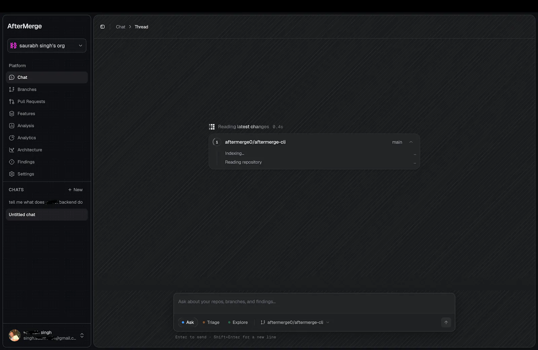Navigate to Analytics
This screenshot has height=350, width=538.
pos(47,138)
